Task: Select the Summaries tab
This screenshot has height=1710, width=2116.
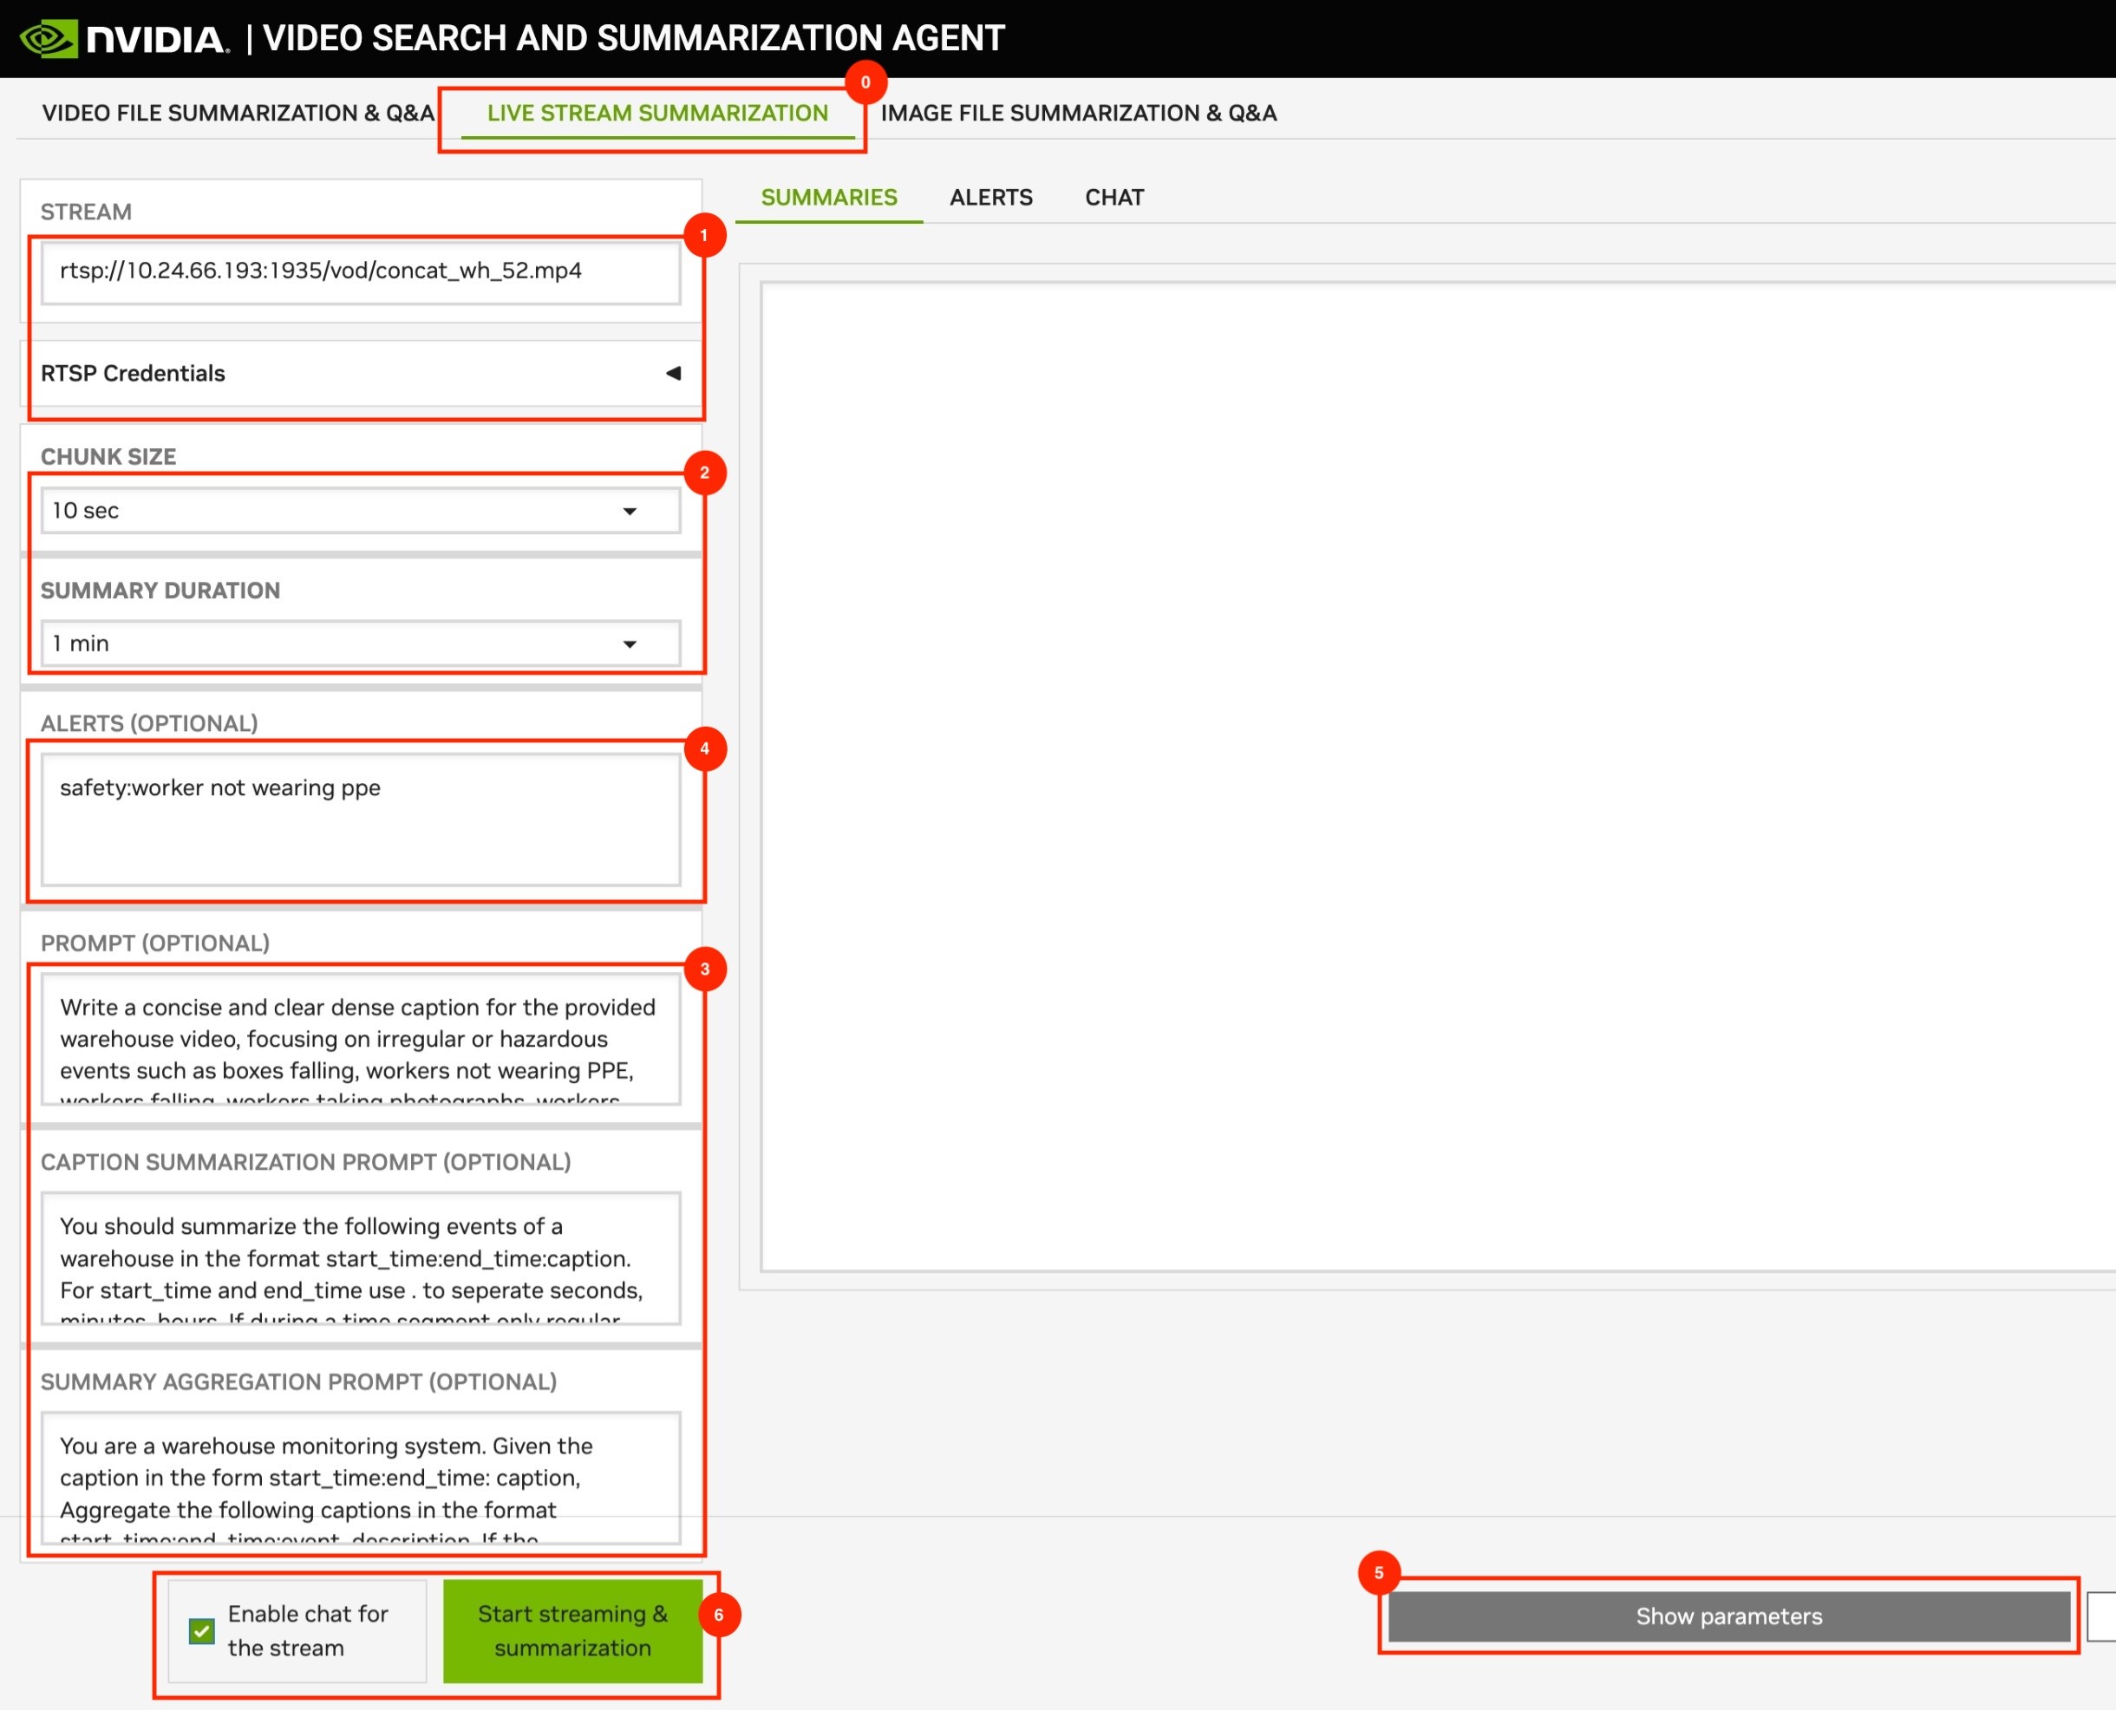Action: [828, 197]
